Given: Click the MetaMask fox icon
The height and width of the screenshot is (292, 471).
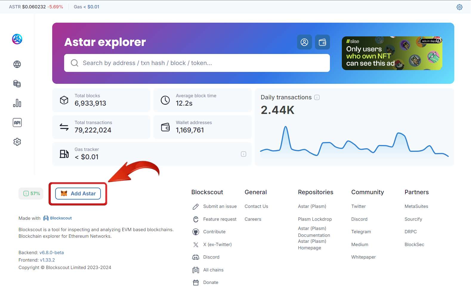Looking at the screenshot, I should tap(64, 194).
